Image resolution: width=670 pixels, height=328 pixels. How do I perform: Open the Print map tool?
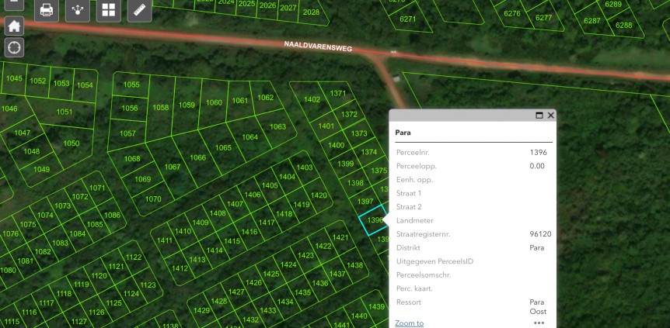pos(47,10)
